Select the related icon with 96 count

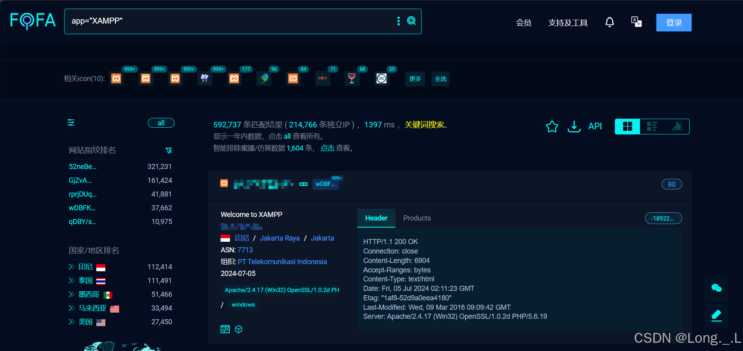[264, 79]
